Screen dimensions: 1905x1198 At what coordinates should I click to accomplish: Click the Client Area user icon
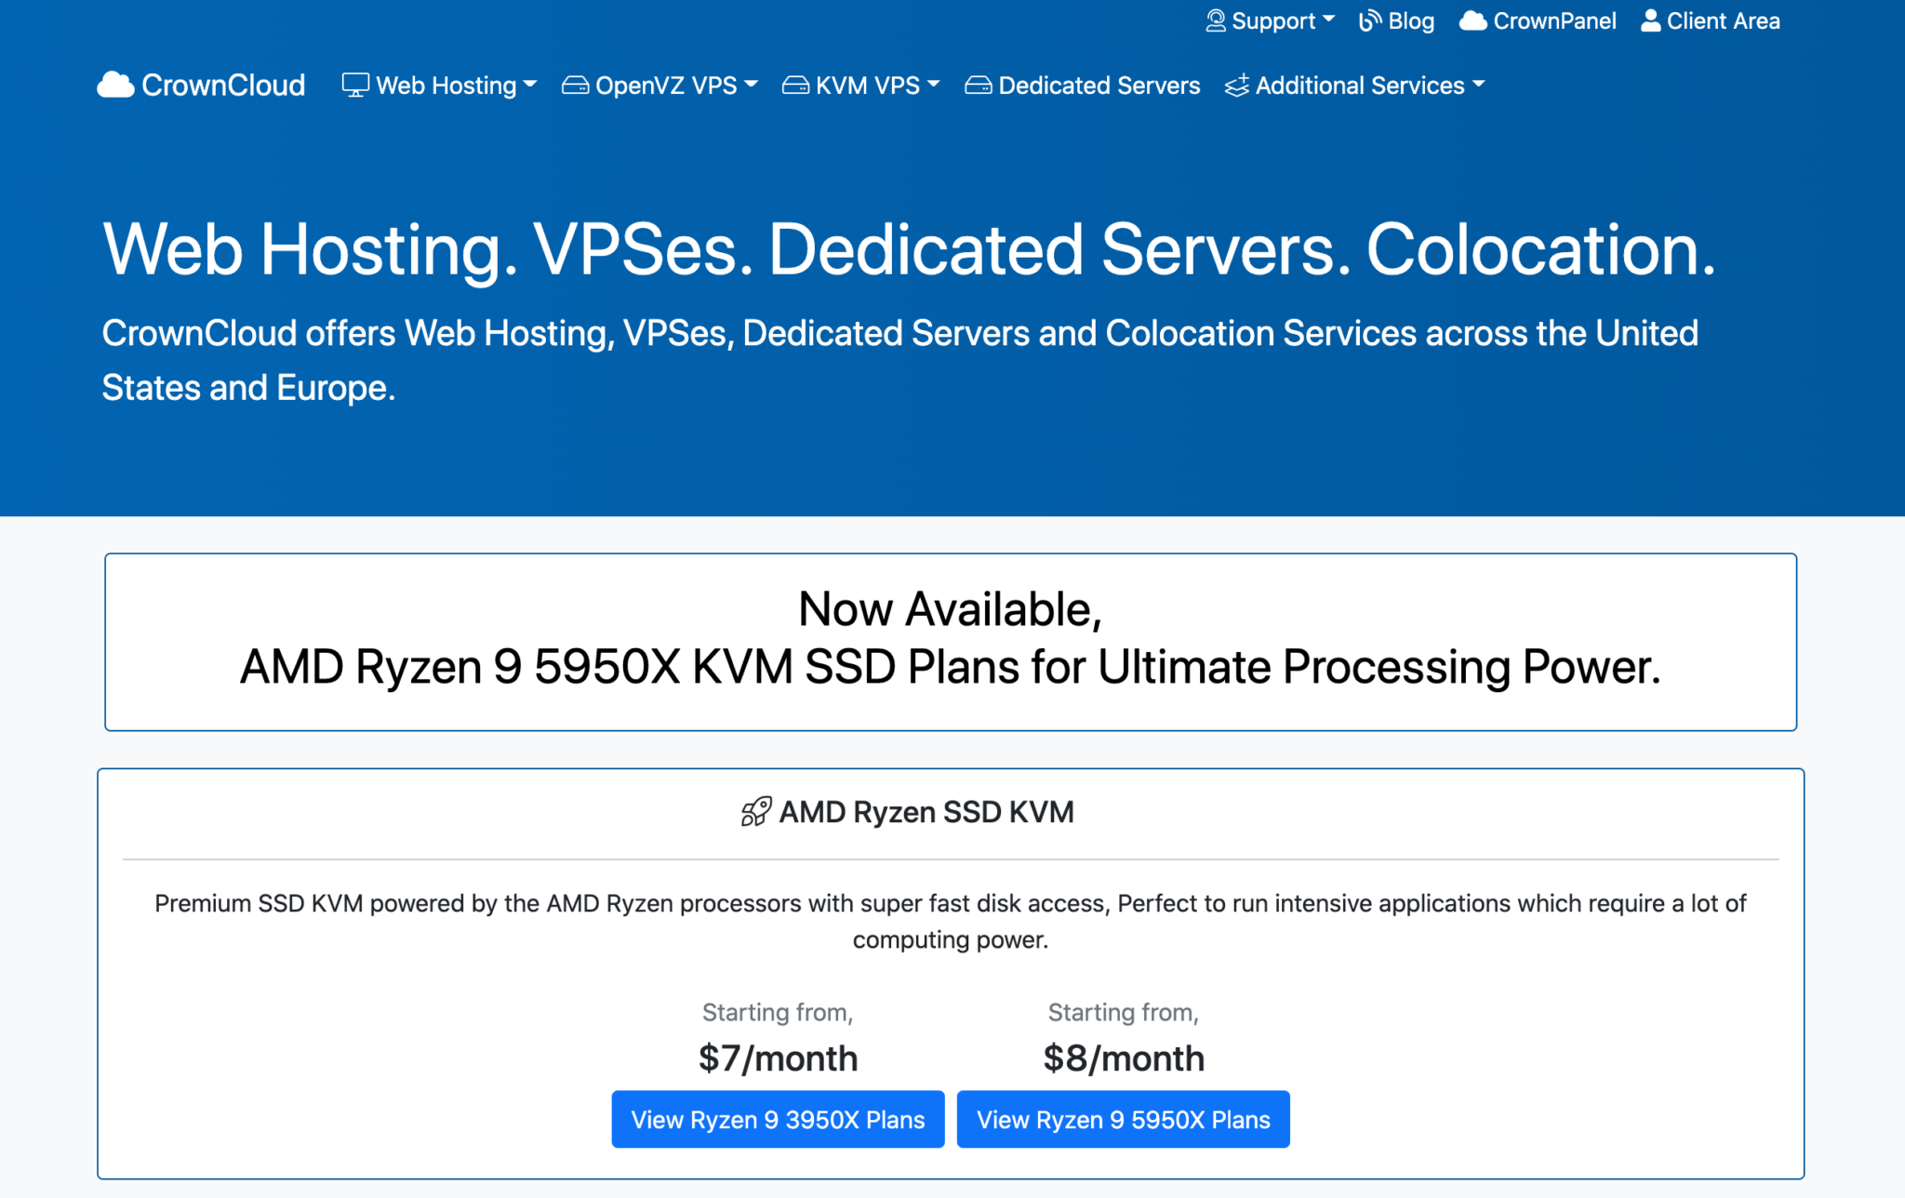(1650, 20)
